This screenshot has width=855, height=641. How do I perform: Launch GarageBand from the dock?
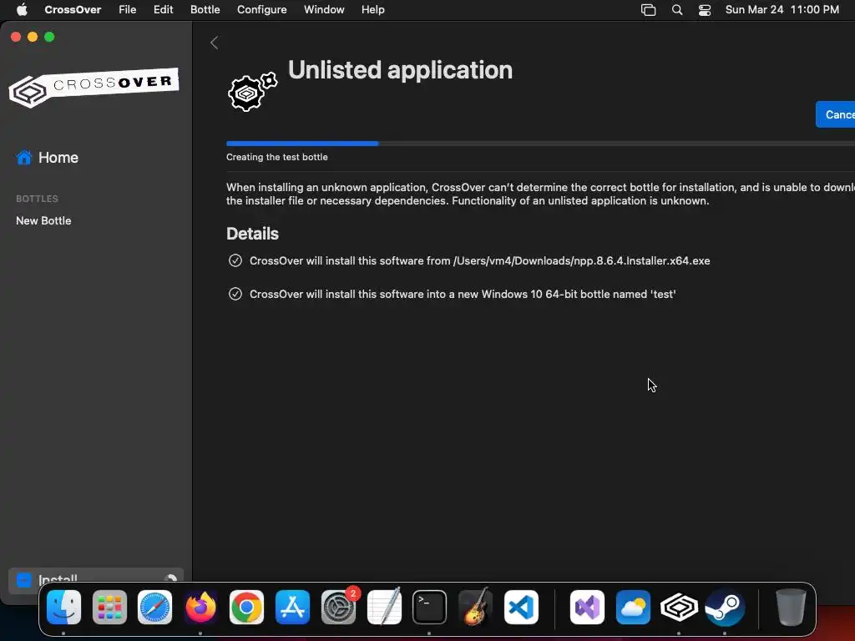[x=475, y=608]
